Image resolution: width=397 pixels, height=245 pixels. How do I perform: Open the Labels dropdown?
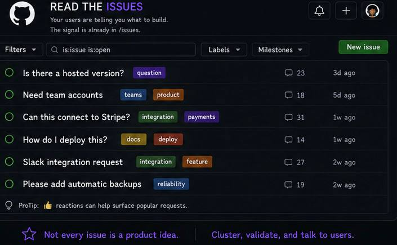click(x=224, y=50)
